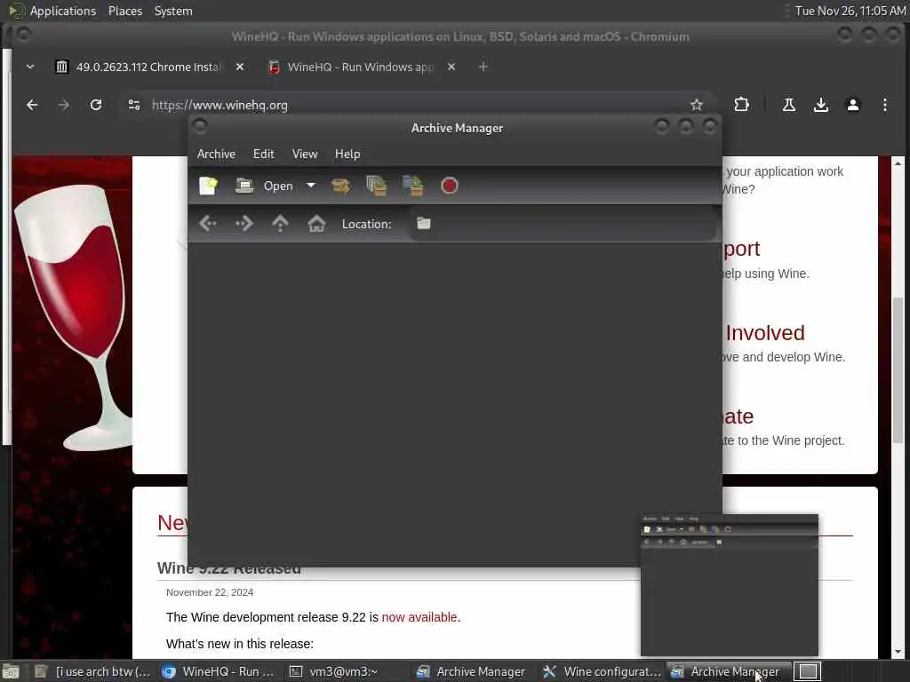Click the workspace switcher in panel
The height and width of the screenshot is (682, 910).
coord(807,671)
